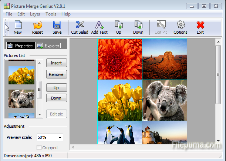This screenshot has height=161, width=226.
Task: Open the Tools menu
Action: (51, 14)
